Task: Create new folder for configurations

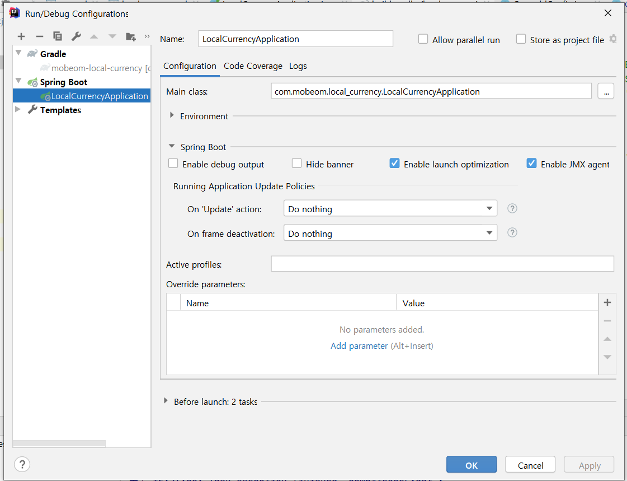Action: point(131,37)
